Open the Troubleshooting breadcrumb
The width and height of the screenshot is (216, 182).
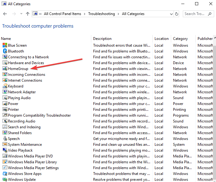tap(101, 14)
